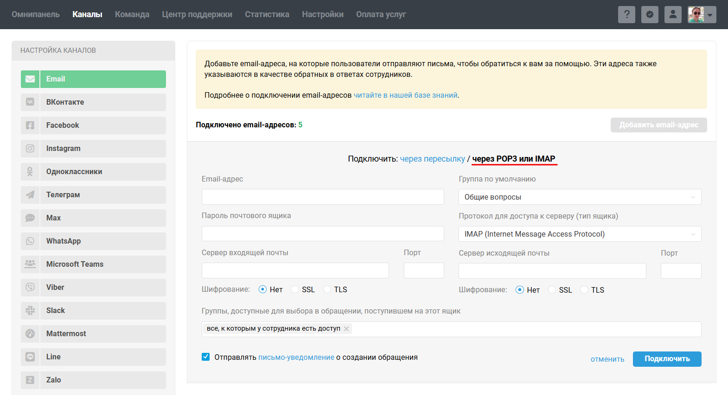Viewport: 728px width, 395px height.
Task: Click the Telegram channel icon
Action: pos(30,195)
